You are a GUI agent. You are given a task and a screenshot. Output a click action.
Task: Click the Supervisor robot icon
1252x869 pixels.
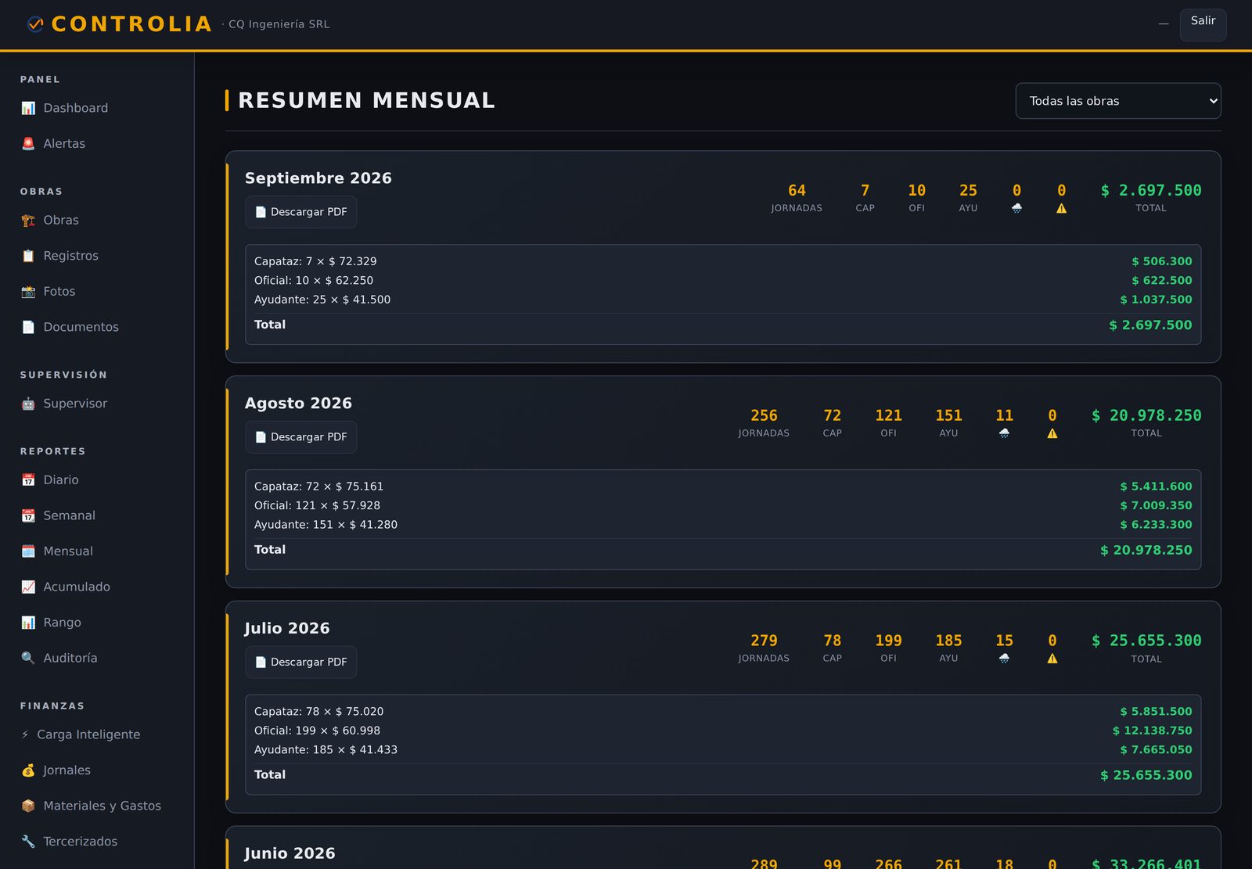pos(28,404)
